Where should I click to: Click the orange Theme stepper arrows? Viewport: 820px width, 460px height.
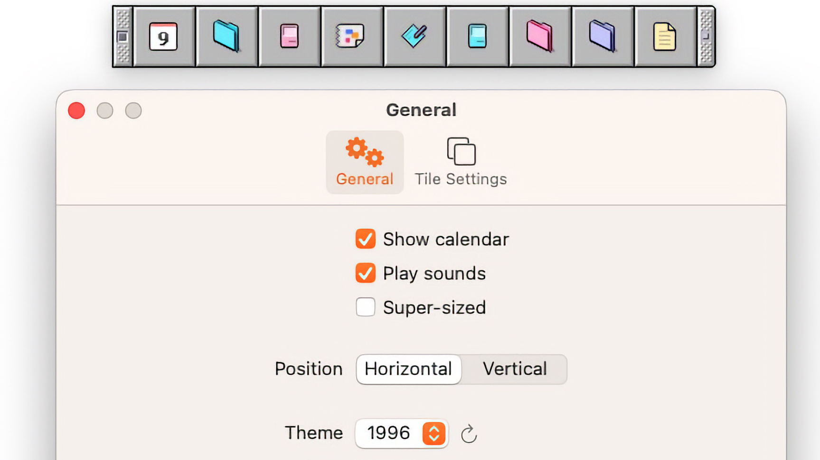434,433
